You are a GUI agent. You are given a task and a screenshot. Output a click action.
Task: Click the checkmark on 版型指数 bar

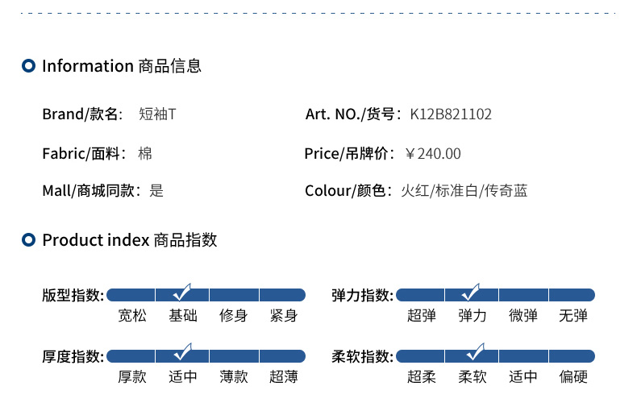(x=182, y=292)
